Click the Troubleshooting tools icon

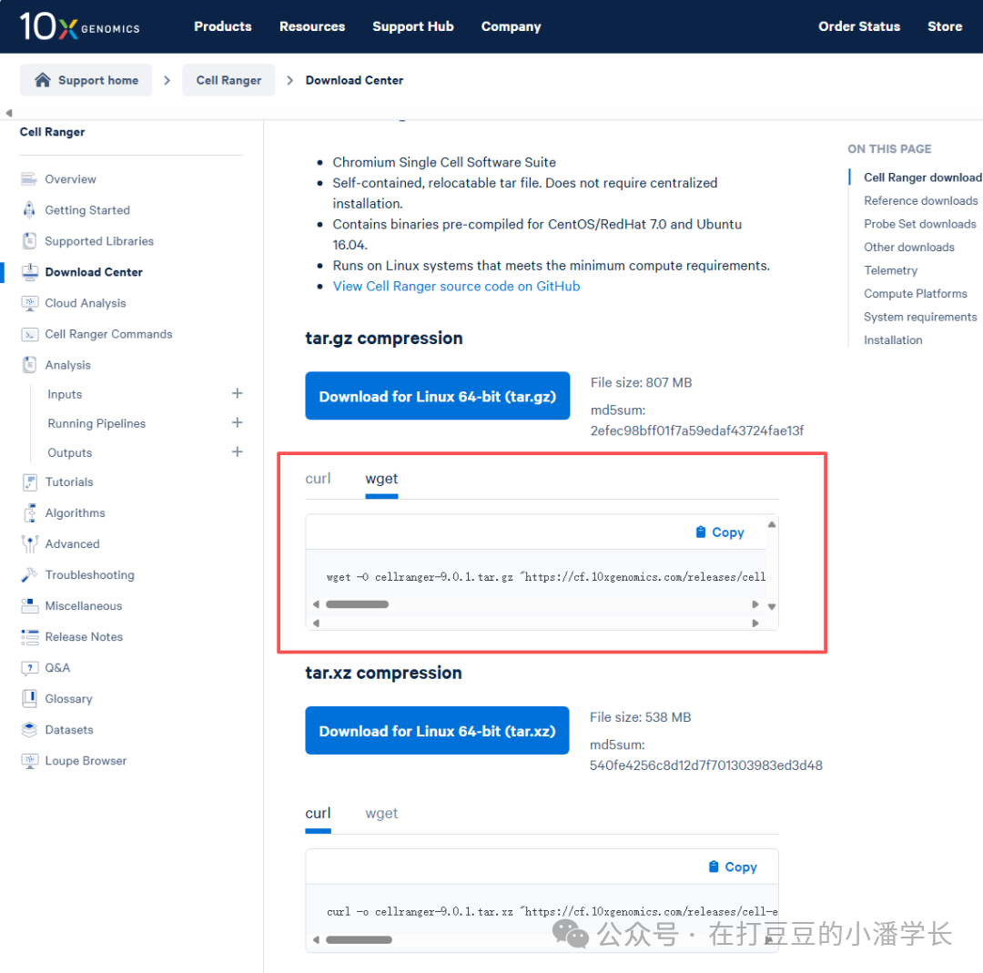[x=29, y=575]
